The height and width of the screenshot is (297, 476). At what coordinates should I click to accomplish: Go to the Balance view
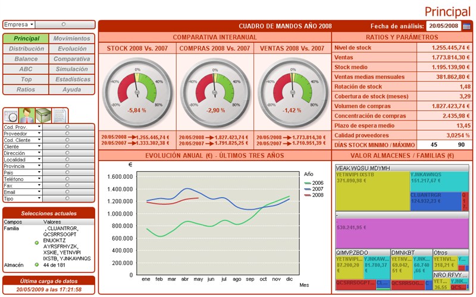pyautogui.click(x=26, y=59)
